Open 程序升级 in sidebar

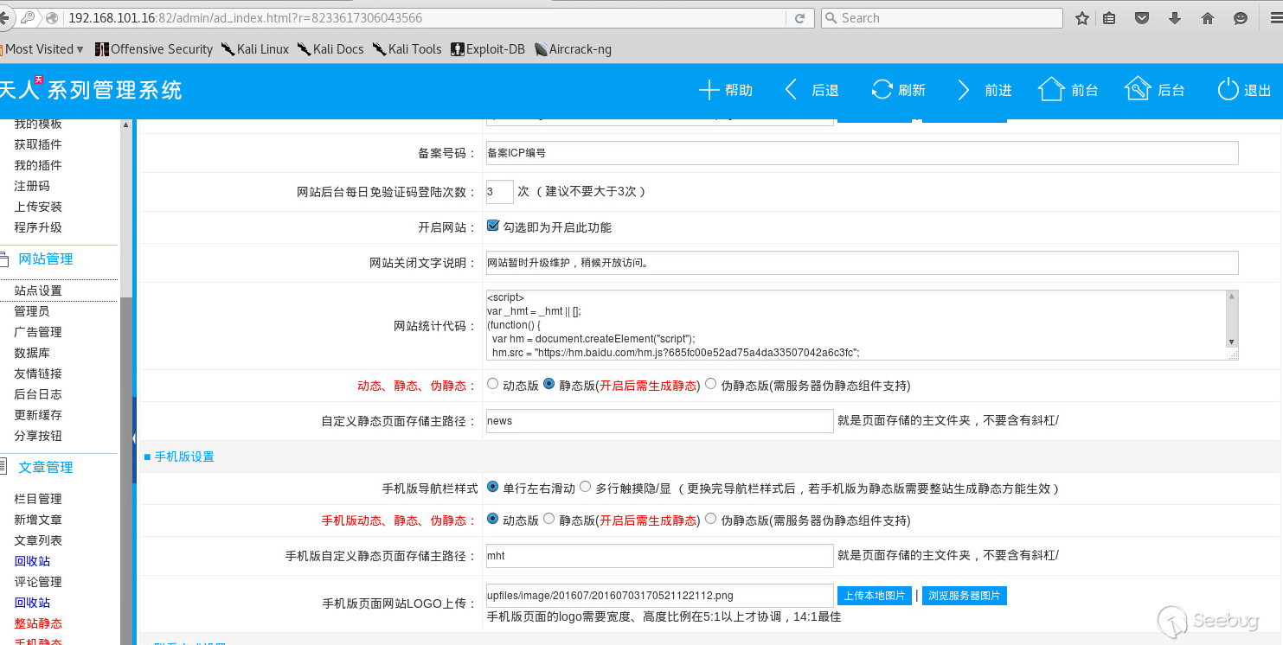38,227
